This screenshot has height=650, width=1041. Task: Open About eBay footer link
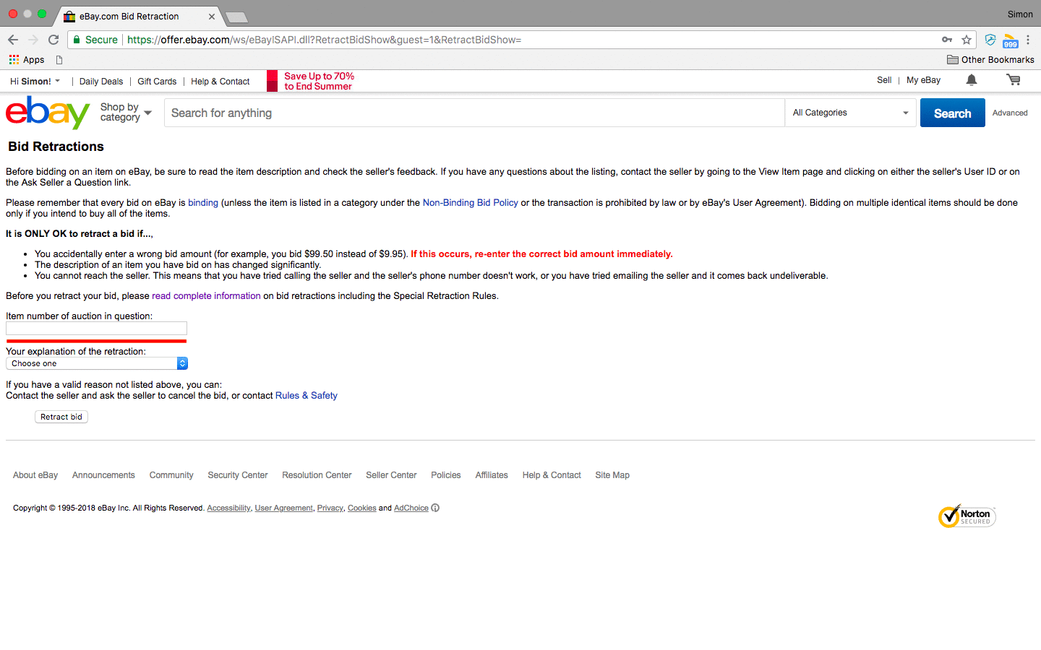(35, 475)
